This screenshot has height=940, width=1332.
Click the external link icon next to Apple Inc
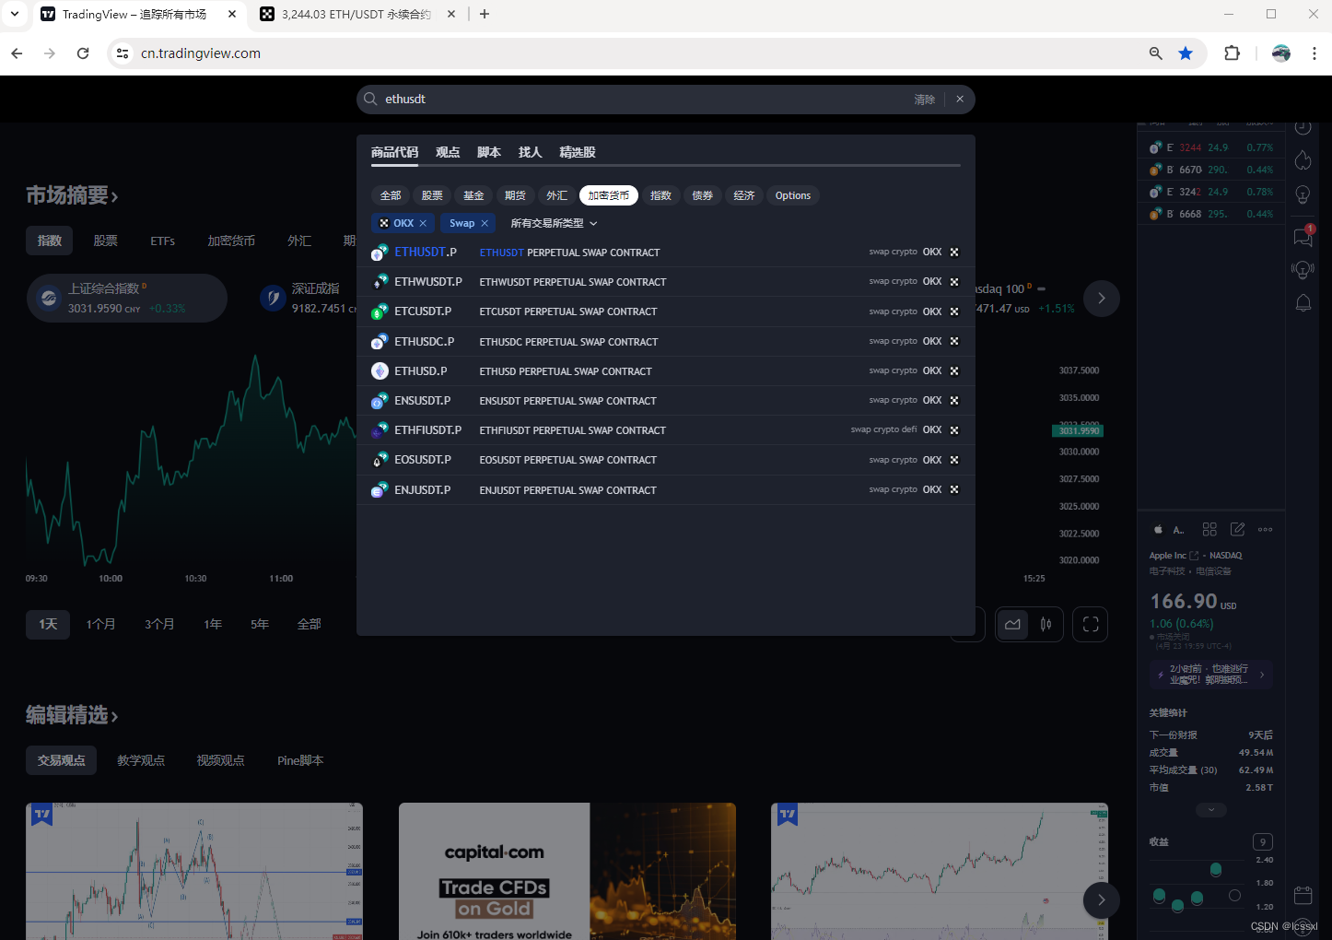[x=1194, y=556]
